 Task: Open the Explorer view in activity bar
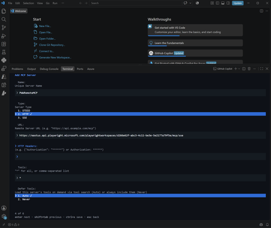4,11
